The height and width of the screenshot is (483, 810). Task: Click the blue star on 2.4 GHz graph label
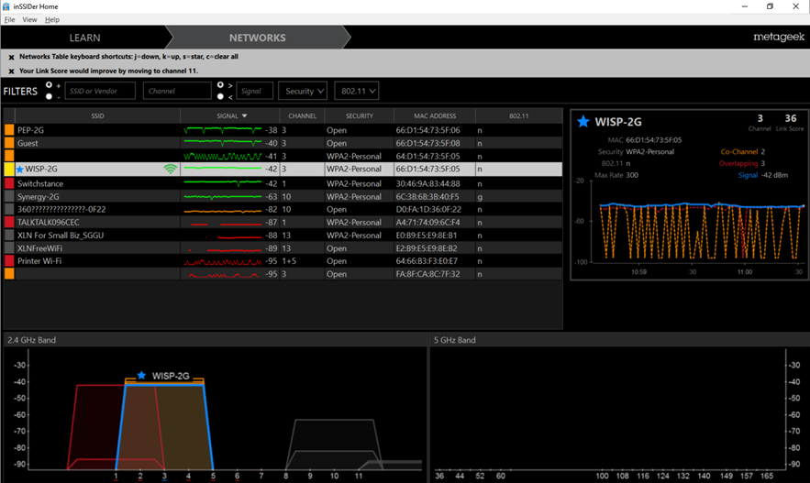[141, 375]
